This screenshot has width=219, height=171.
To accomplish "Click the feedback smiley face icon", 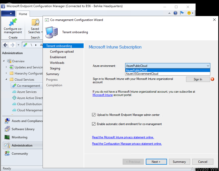I will pyautogui.click(x=189, y=13).
